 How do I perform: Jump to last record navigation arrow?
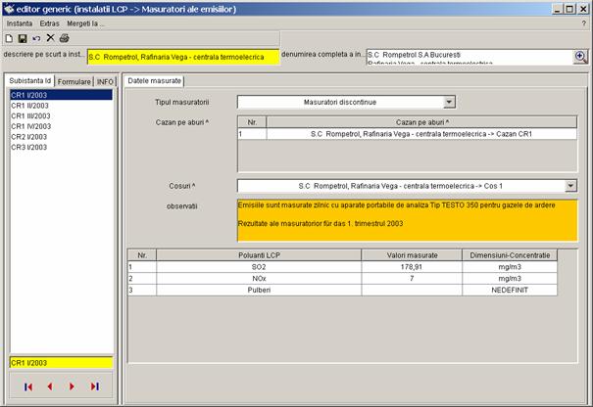click(94, 386)
